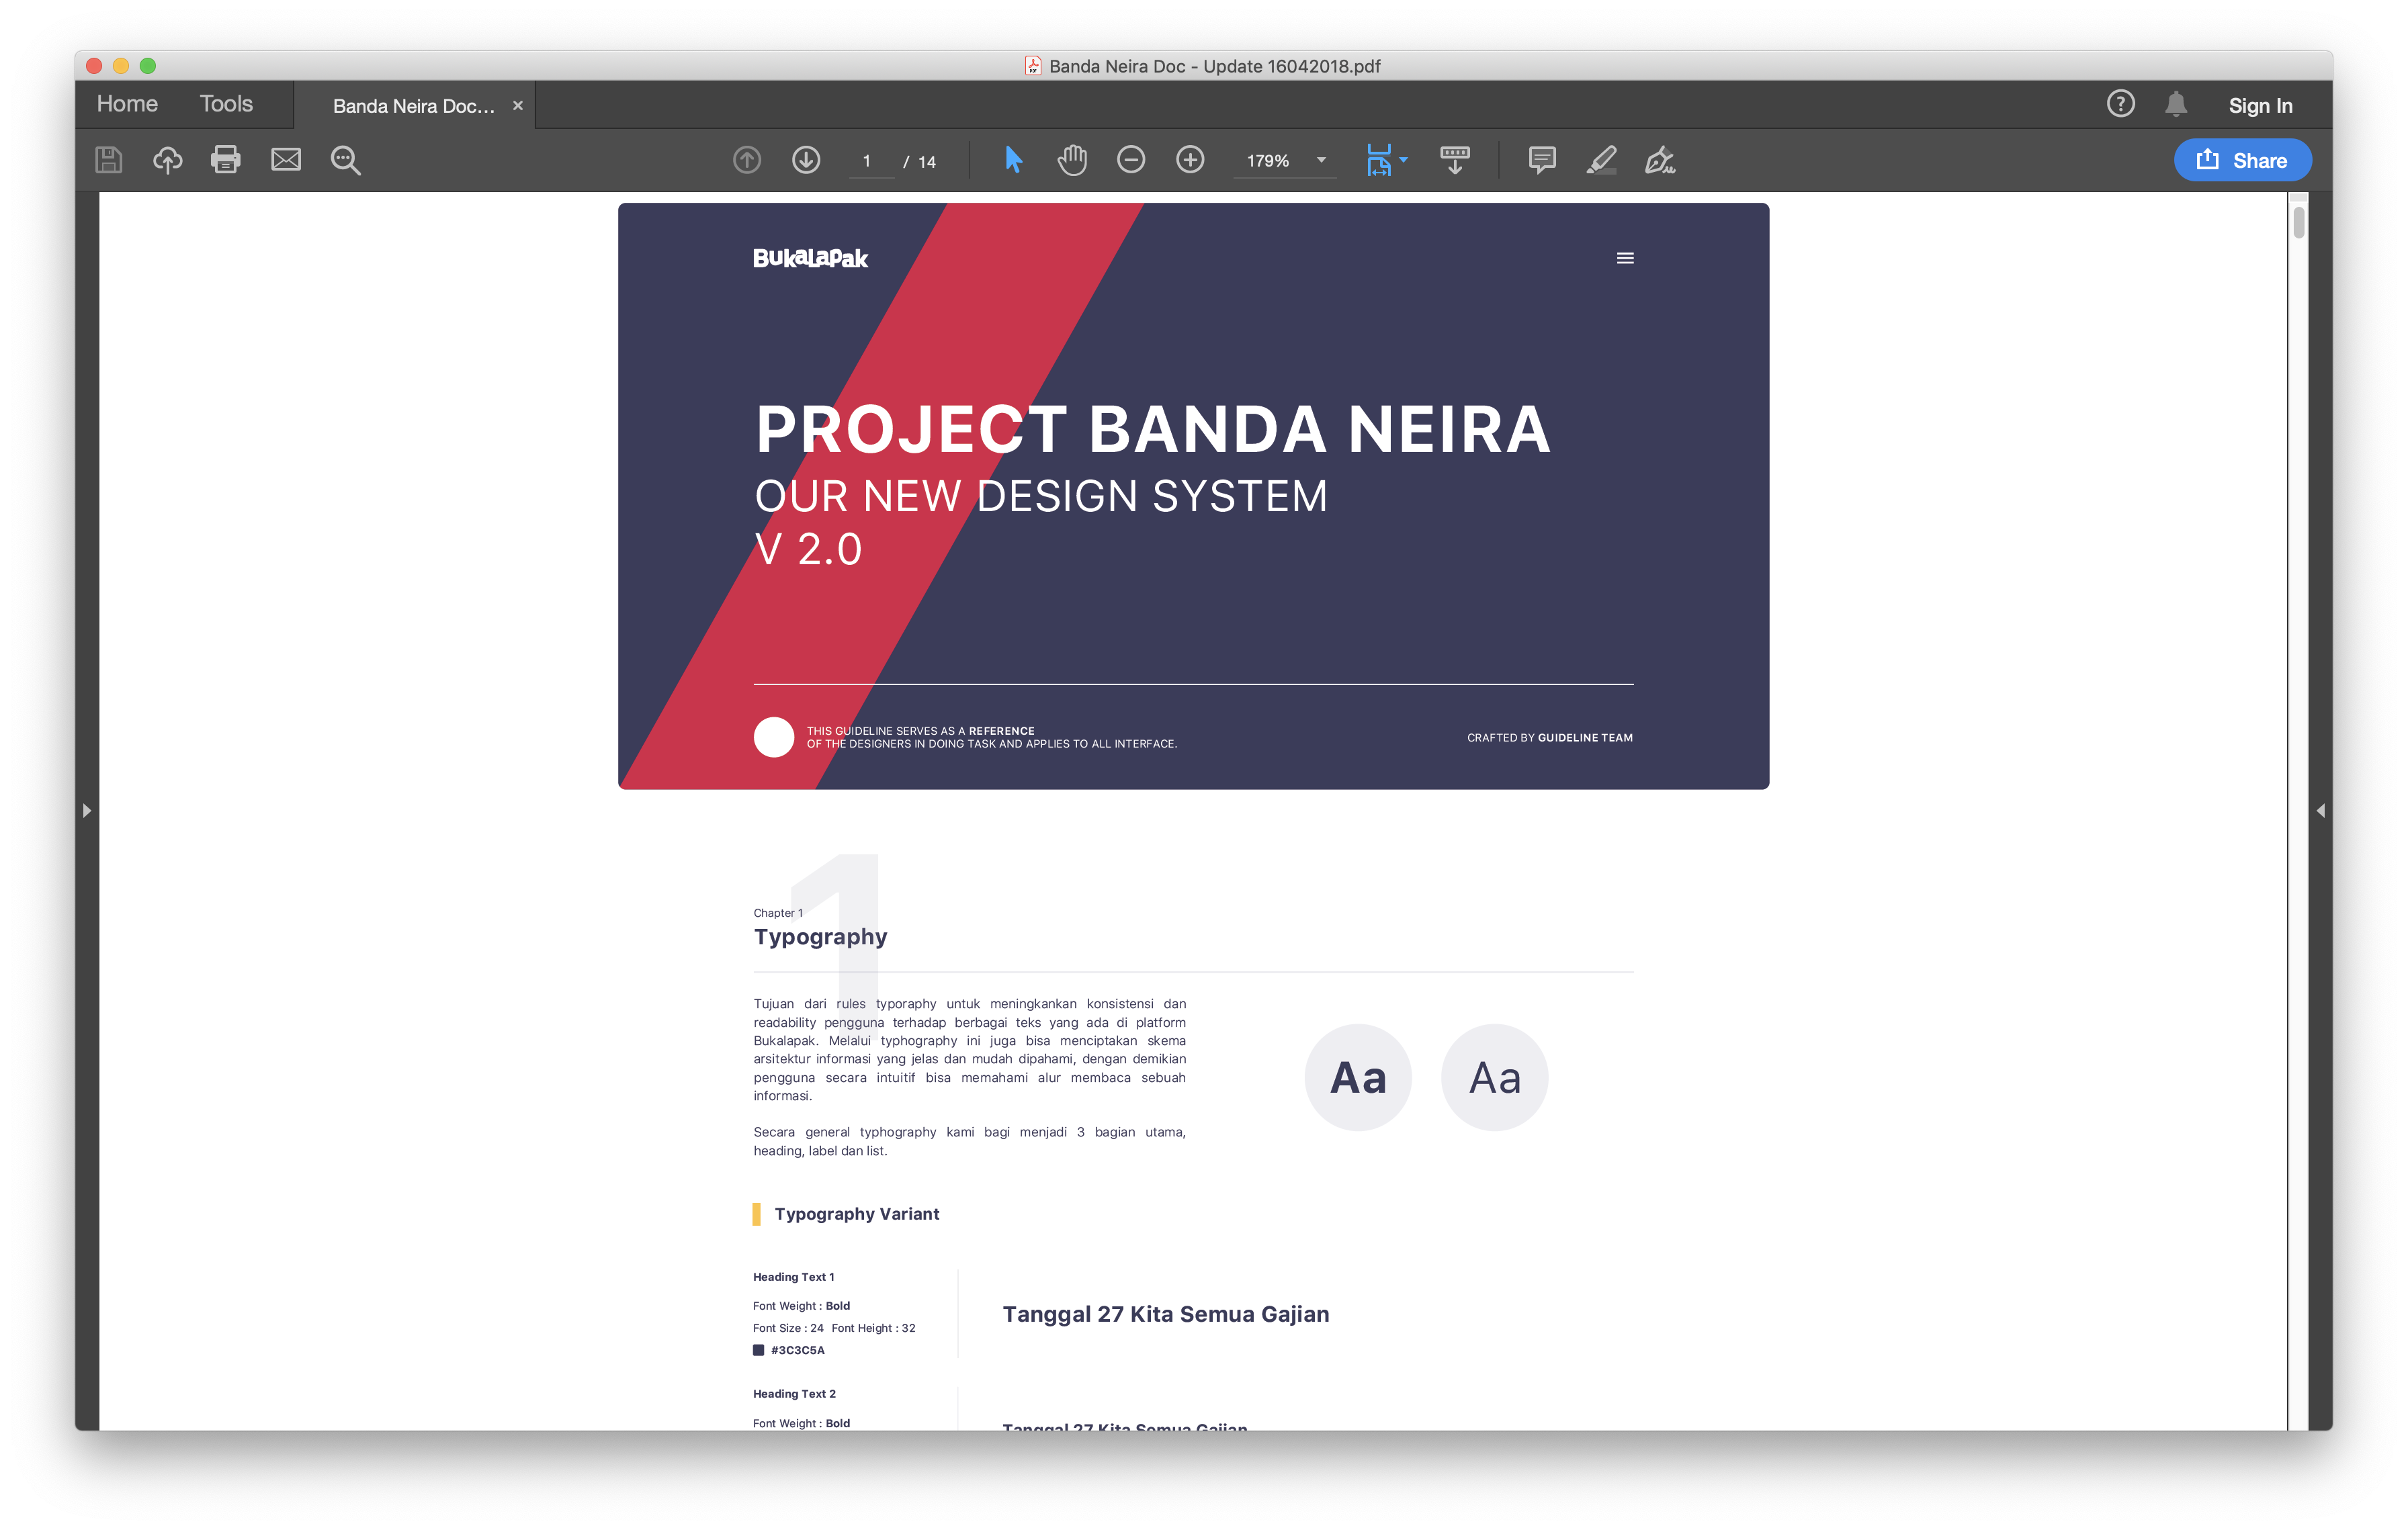Click the Zoom out minus icon
The image size is (2408, 1530).
(1131, 160)
